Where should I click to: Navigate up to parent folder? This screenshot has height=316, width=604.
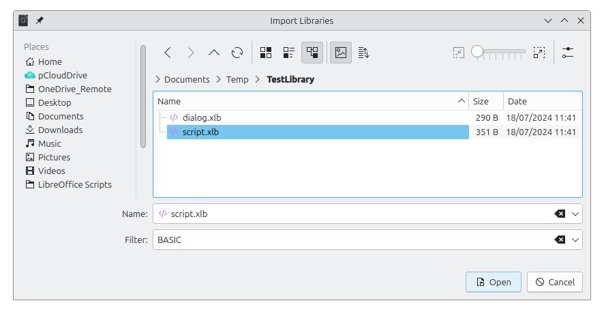[x=214, y=53]
